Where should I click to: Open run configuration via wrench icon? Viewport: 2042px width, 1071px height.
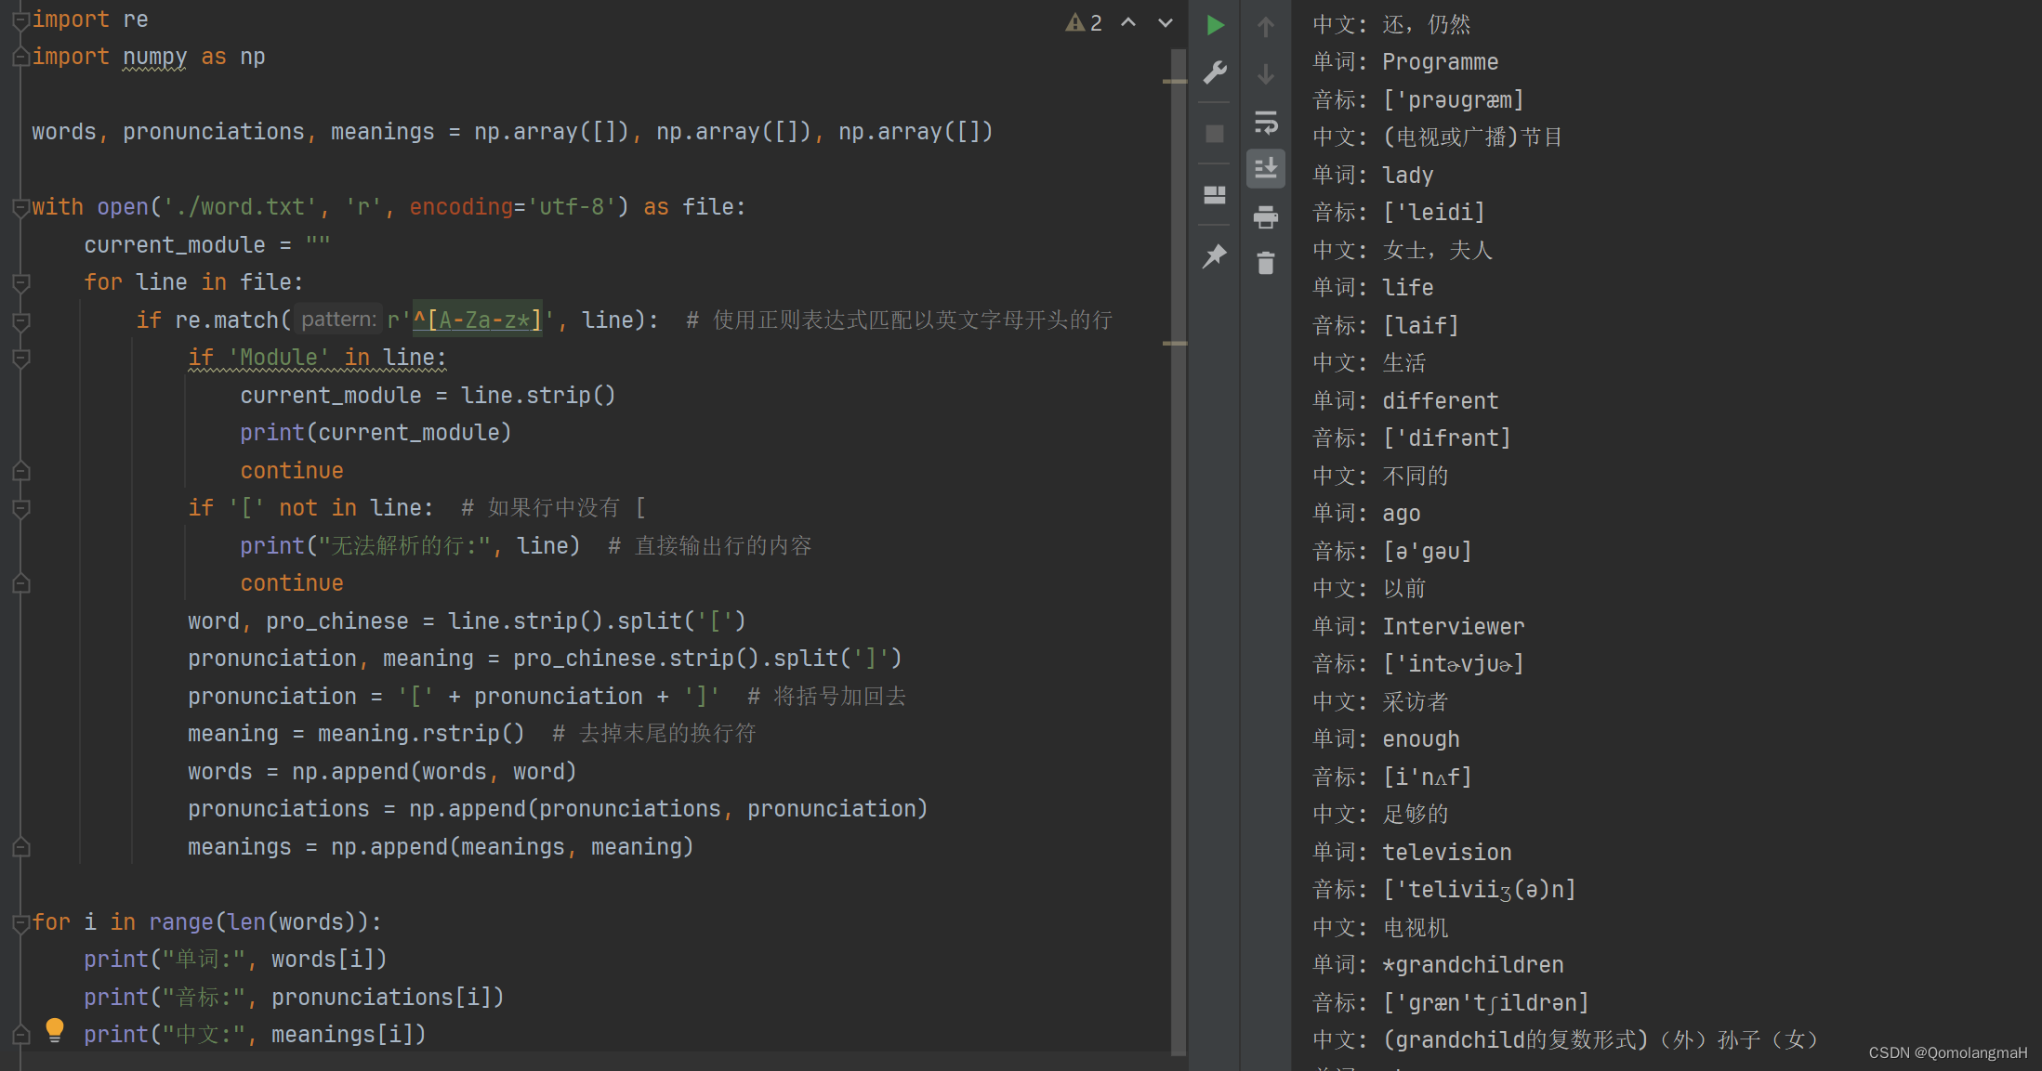pos(1215,72)
